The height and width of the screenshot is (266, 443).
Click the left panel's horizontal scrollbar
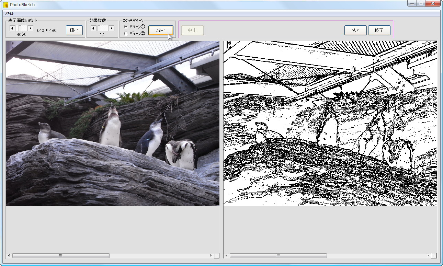coord(60,256)
